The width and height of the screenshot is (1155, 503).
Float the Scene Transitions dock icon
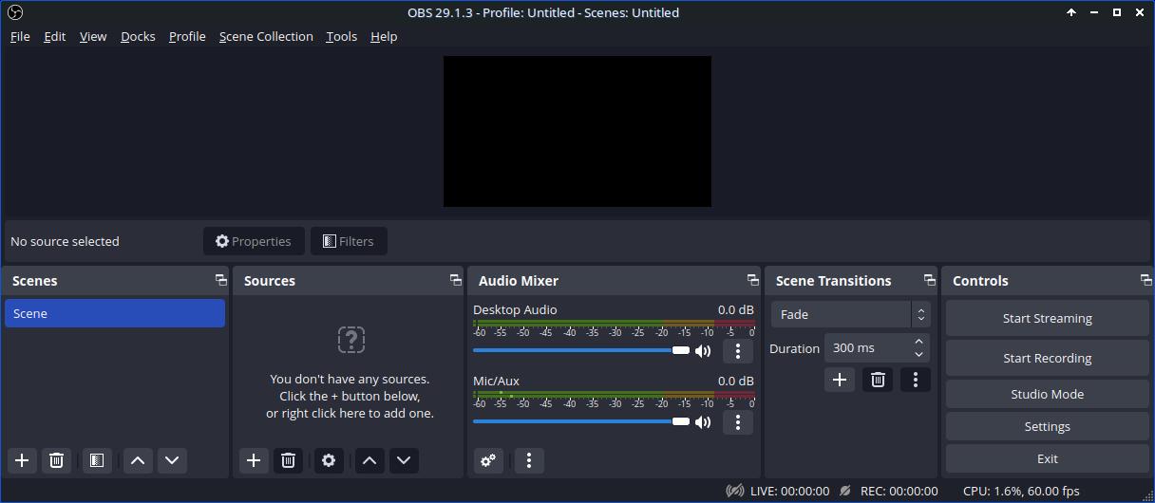click(x=929, y=280)
